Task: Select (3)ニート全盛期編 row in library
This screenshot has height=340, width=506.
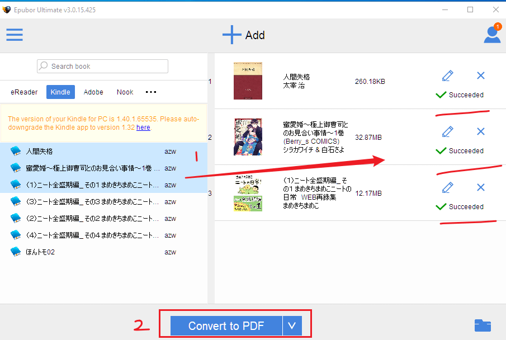Action: point(103,201)
